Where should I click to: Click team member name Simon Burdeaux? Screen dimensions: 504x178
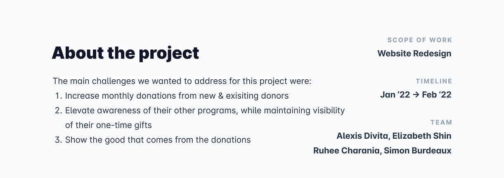(x=417, y=150)
